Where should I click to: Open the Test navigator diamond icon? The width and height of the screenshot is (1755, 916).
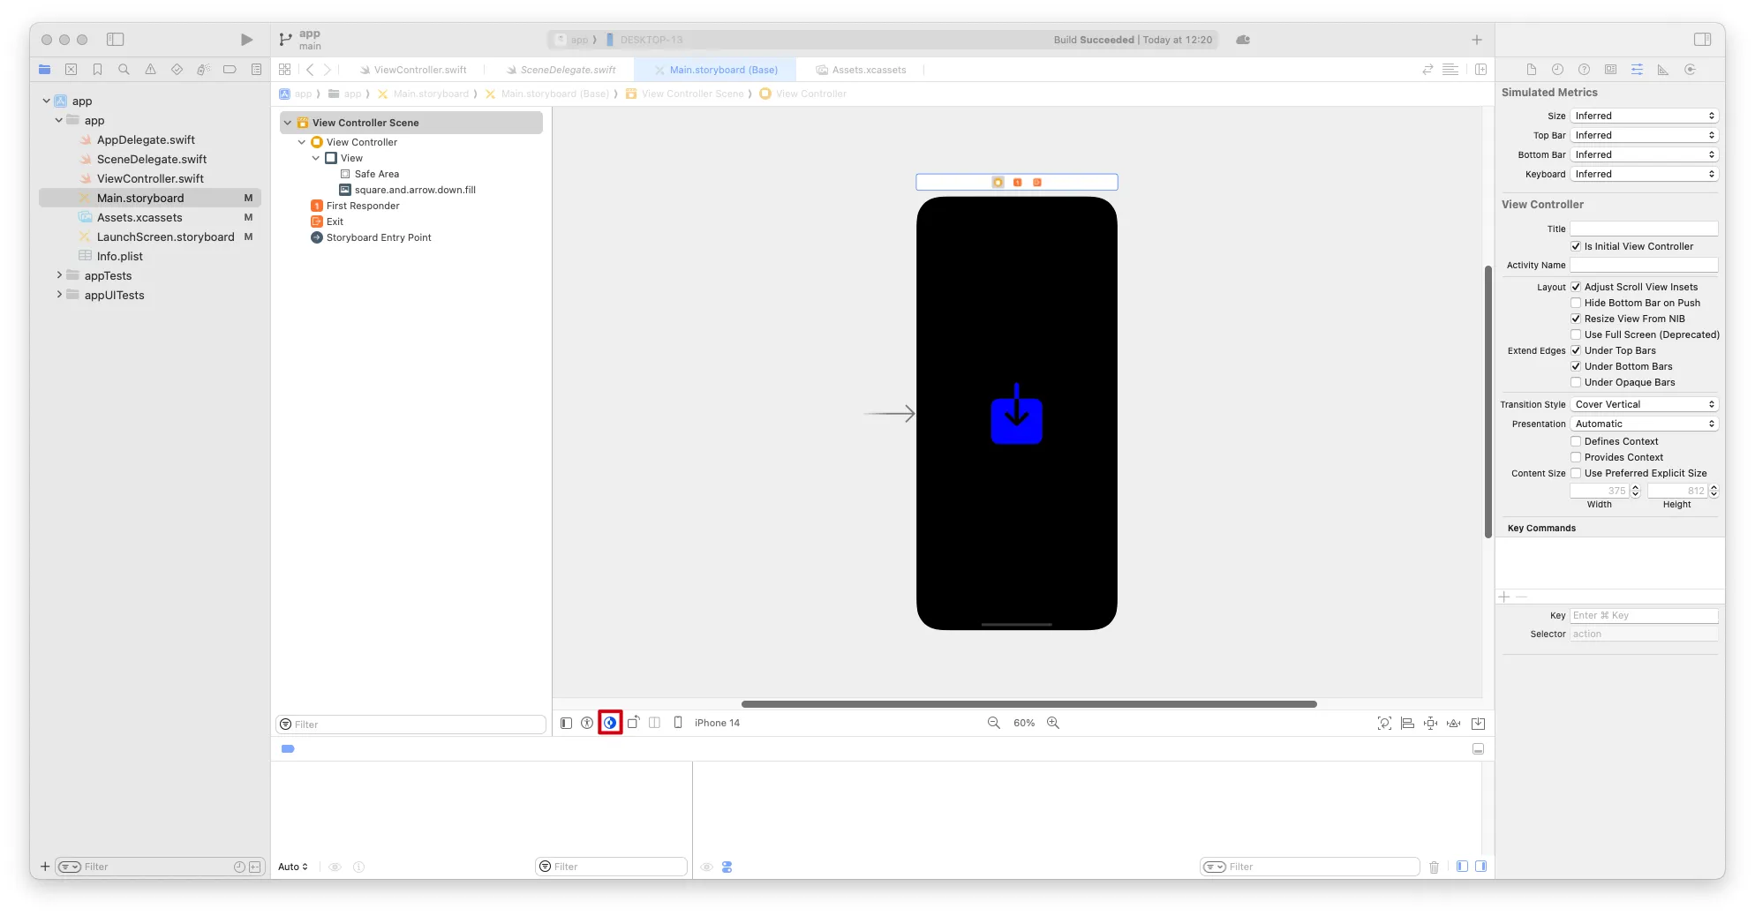(x=177, y=70)
